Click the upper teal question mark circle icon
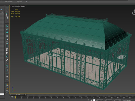Image resolution: width=135 pixels, height=101 pixels. pyautogui.click(x=7, y=80)
